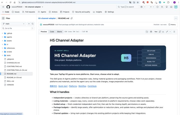Copy raw file contents
This screenshot has height=115, width=180.
click(160, 32)
